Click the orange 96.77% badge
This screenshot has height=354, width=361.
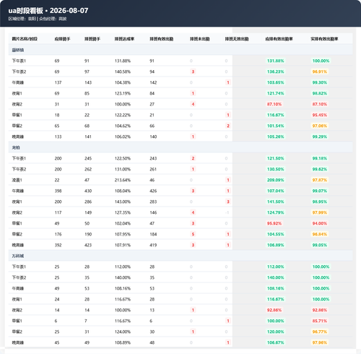pyautogui.click(x=320, y=332)
